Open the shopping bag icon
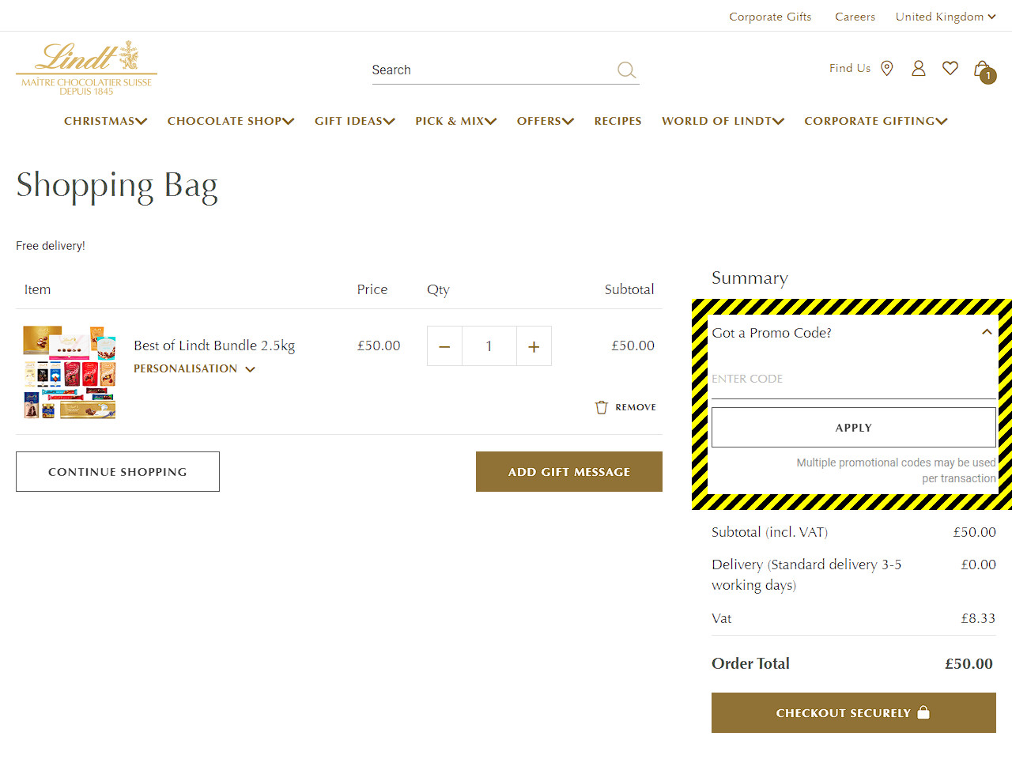The image size is (1012, 759). coord(984,71)
